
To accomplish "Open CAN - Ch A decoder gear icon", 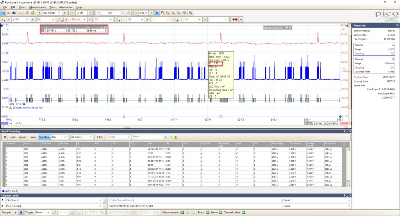I will (24, 104).
